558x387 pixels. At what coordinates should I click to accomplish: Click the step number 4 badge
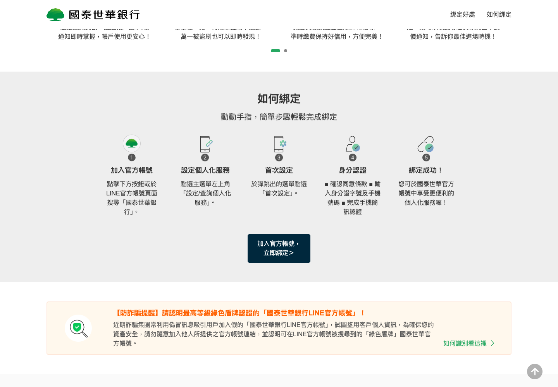click(x=353, y=158)
